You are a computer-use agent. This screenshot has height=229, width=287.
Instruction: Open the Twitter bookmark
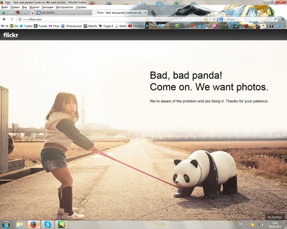(x=26, y=26)
